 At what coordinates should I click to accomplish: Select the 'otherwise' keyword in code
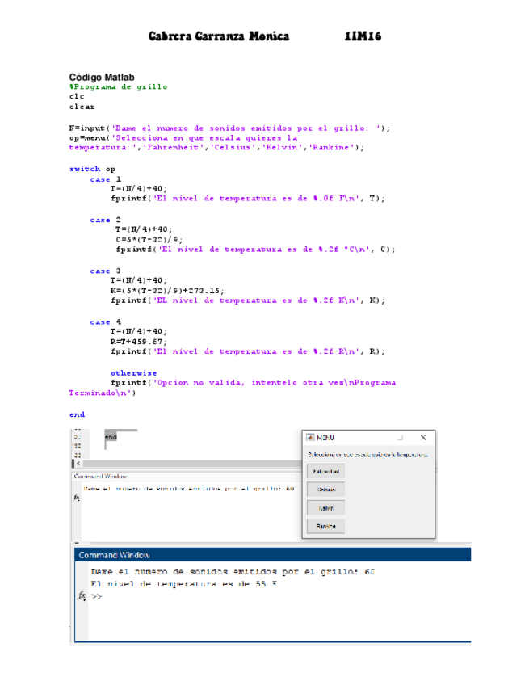[134, 372]
